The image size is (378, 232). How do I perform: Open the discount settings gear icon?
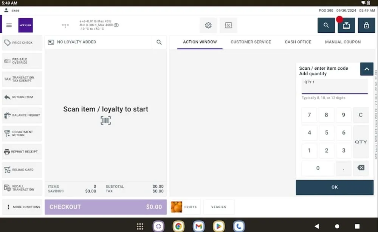pos(208,25)
